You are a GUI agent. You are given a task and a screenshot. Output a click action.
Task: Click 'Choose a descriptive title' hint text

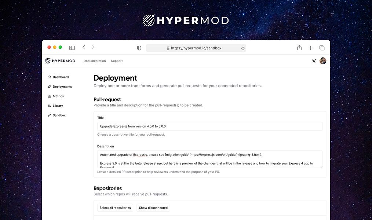(131, 135)
